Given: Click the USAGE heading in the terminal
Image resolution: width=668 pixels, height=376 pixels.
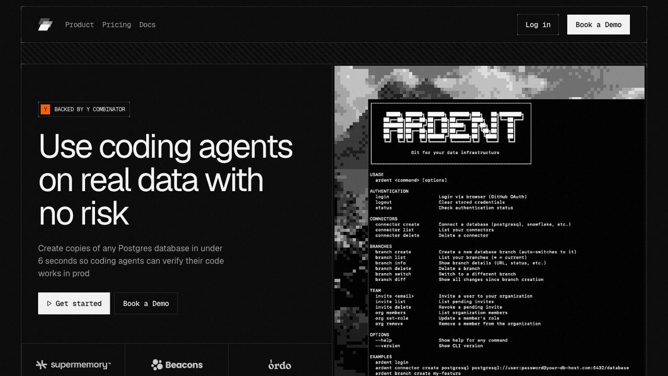Looking at the screenshot, I should click(377, 174).
